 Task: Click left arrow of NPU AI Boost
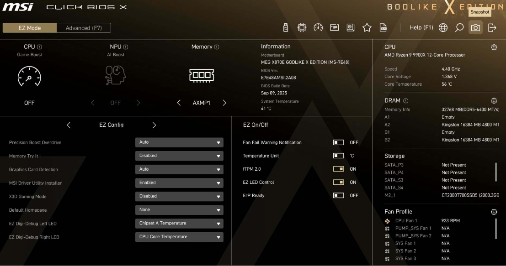(93, 103)
